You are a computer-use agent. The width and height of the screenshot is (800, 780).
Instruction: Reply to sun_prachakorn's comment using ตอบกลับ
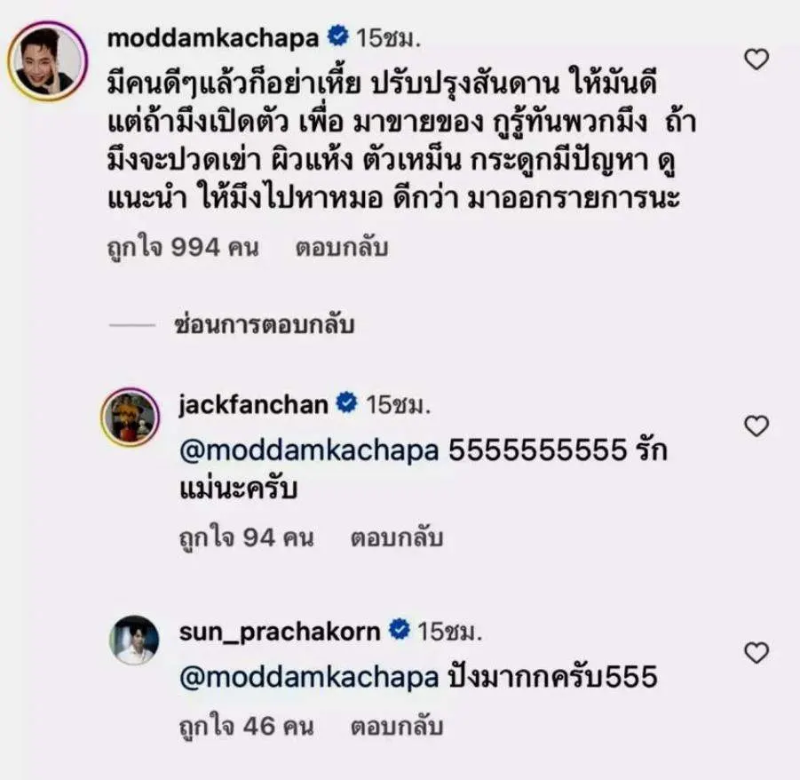pyautogui.click(x=396, y=727)
